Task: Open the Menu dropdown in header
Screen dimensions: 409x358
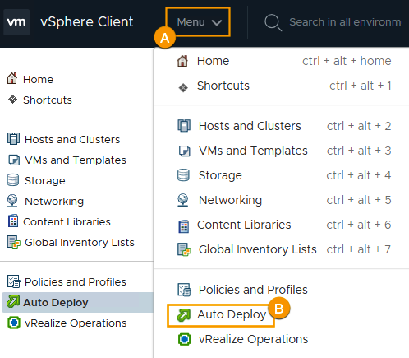Action: click(x=199, y=22)
